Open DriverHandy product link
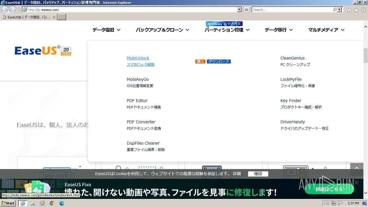Image resolution: width=368 pixels, height=207 pixels. pyautogui.click(x=293, y=122)
